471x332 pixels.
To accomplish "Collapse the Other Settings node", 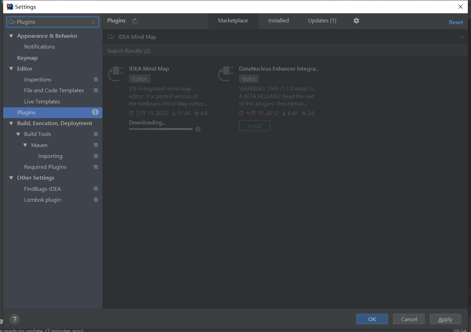I will 11,178.
